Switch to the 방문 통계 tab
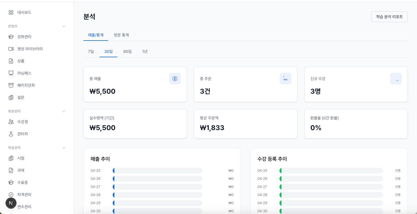This screenshot has height=214, width=417. pos(121,35)
